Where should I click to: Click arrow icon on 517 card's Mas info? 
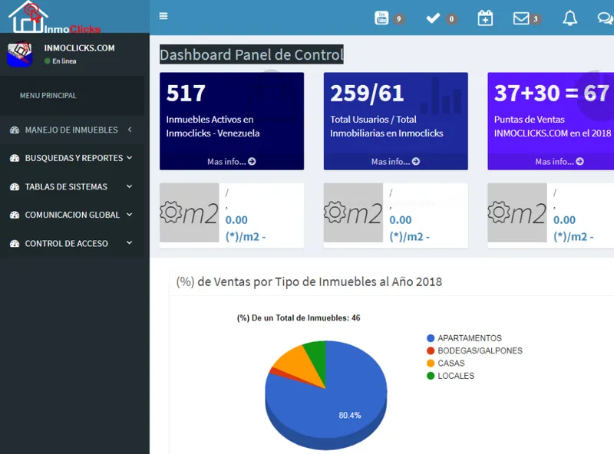pyautogui.click(x=252, y=161)
